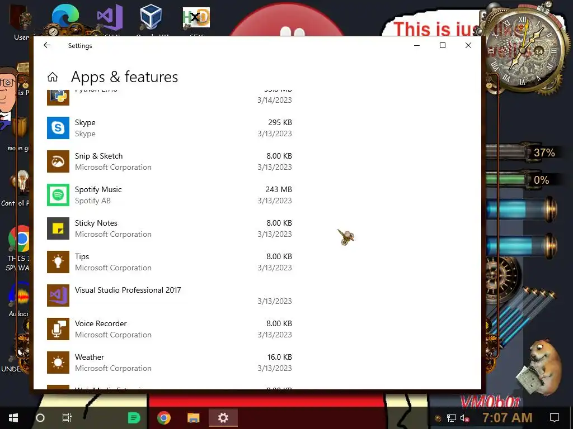Image resolution: width=573 pixels, height=429 pixels.
Task: Click the 37% meter gadget
Action: pos(523,152)
